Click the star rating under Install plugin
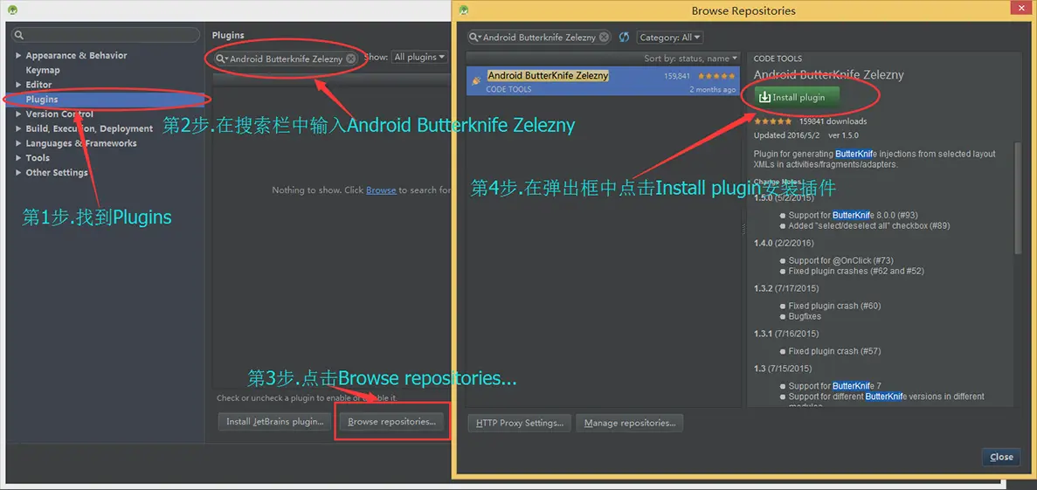The height and width of the screenshot is (490, 1037). 773,121
